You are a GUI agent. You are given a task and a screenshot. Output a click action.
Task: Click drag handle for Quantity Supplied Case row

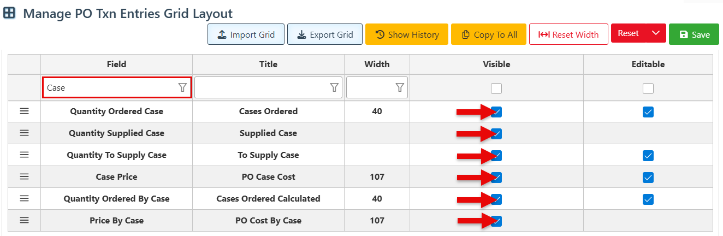coord(24,133)
